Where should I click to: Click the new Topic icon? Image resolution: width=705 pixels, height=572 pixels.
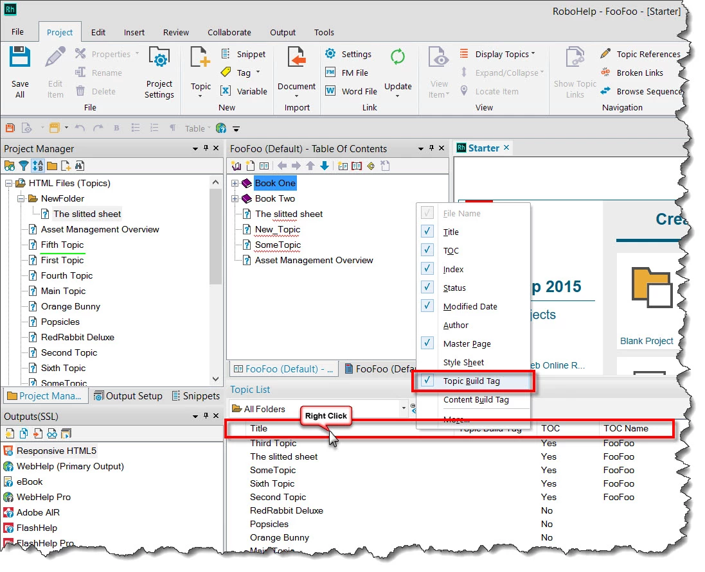[200, 58]
